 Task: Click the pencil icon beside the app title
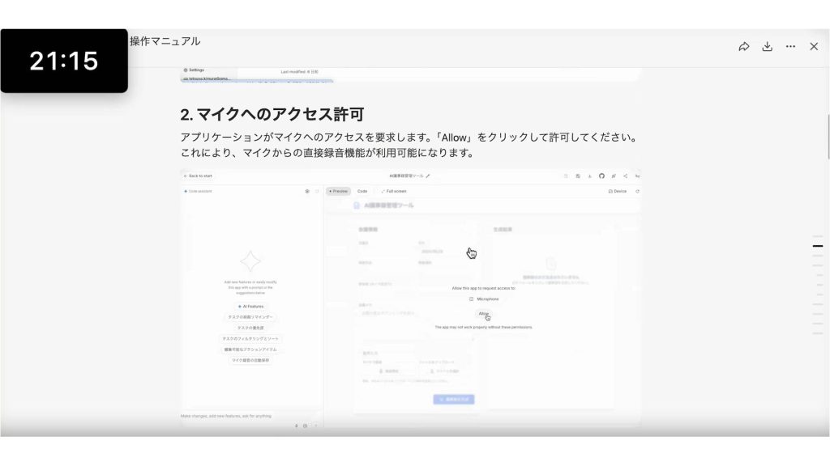point(428,176)
